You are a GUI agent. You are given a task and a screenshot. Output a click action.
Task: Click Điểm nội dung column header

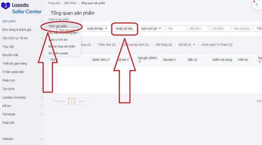coord(222,60)
